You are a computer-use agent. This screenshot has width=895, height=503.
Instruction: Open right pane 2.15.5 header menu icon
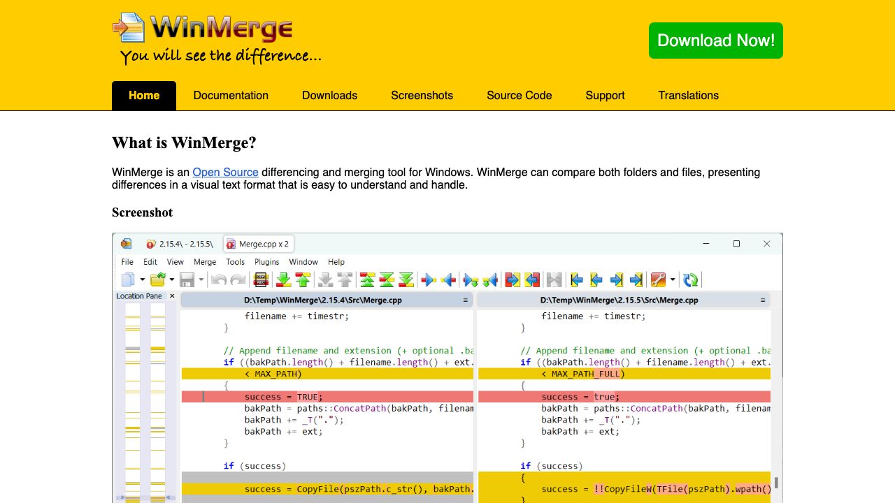coord(763,300)
